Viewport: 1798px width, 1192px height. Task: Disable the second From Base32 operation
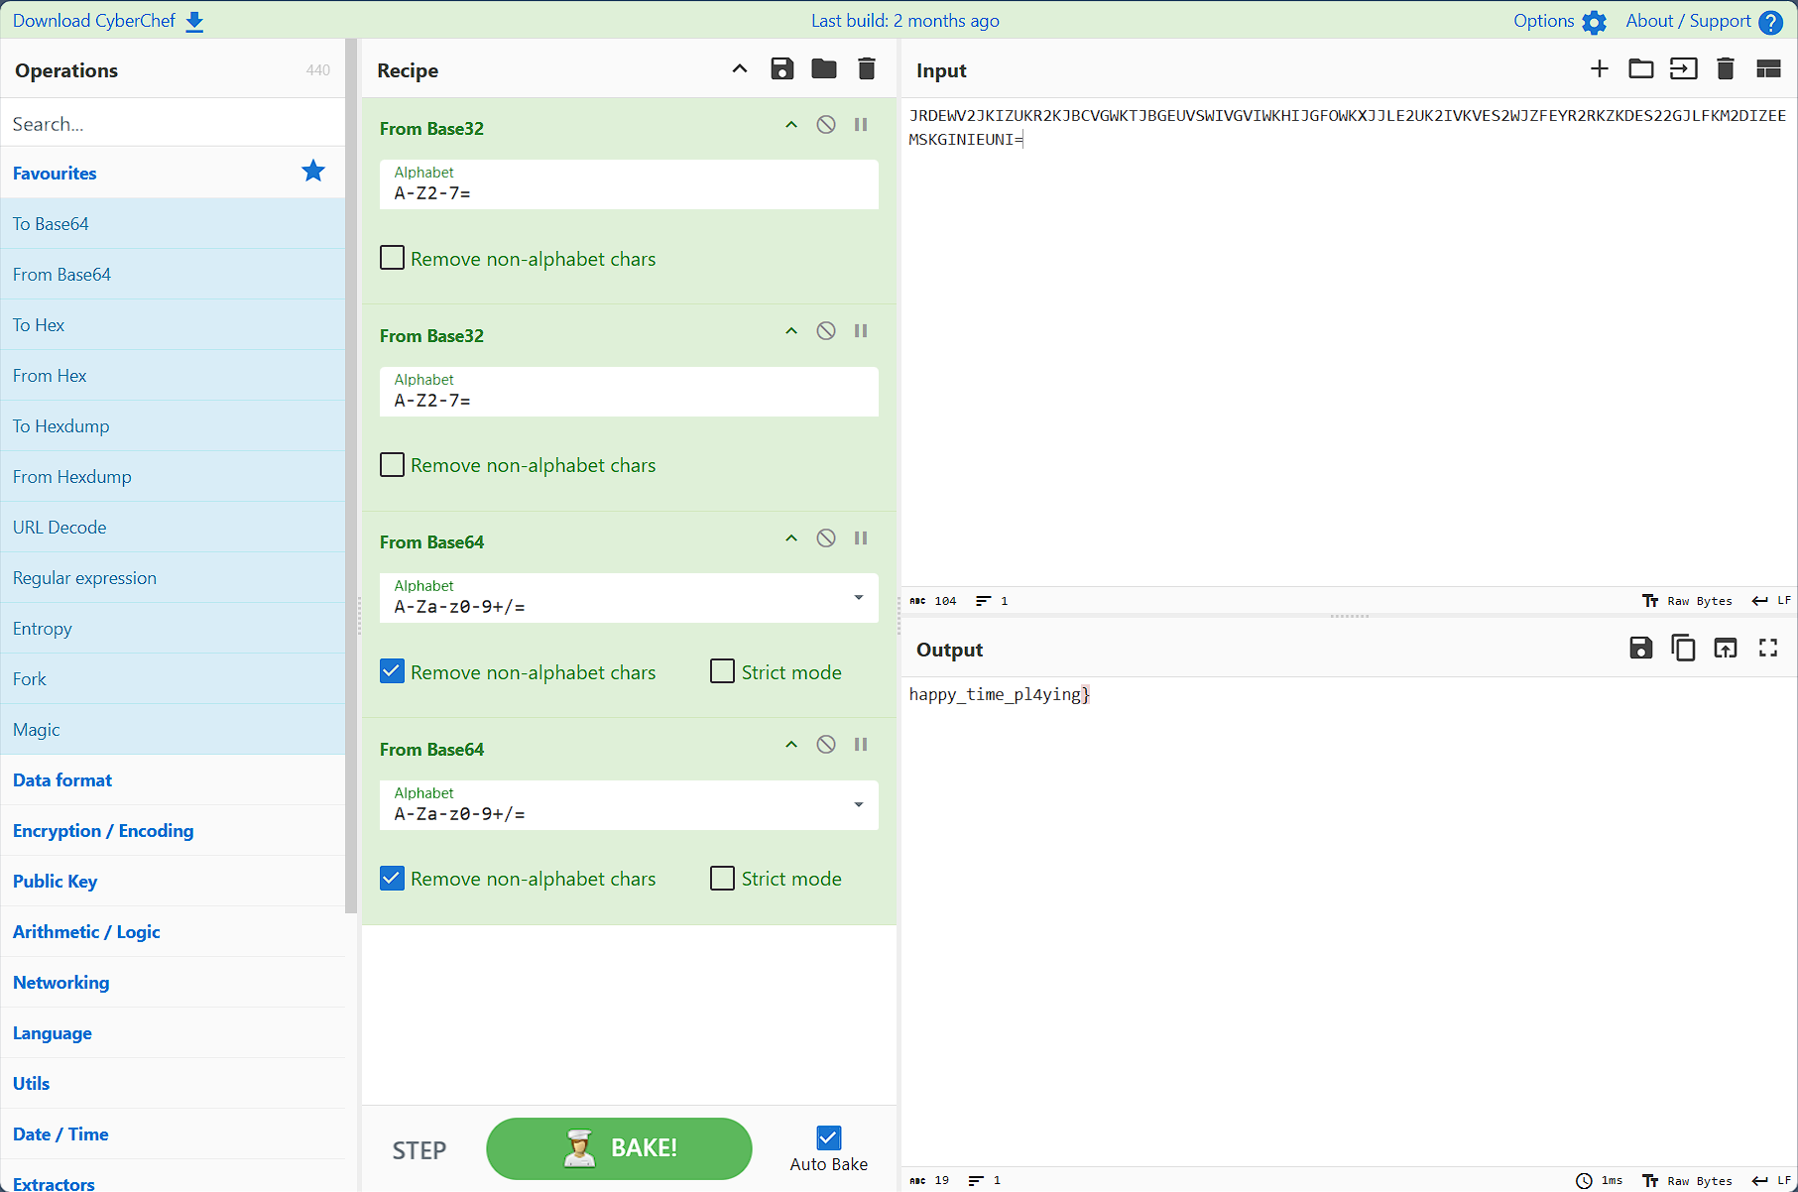pyautogui.click(x=826, y=331)
